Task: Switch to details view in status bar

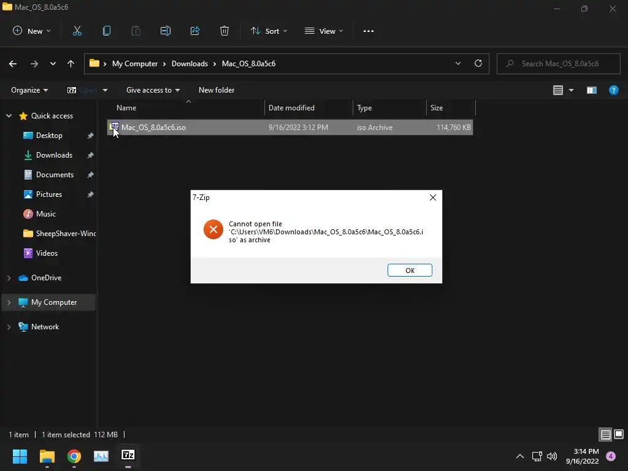Action: 605,434
